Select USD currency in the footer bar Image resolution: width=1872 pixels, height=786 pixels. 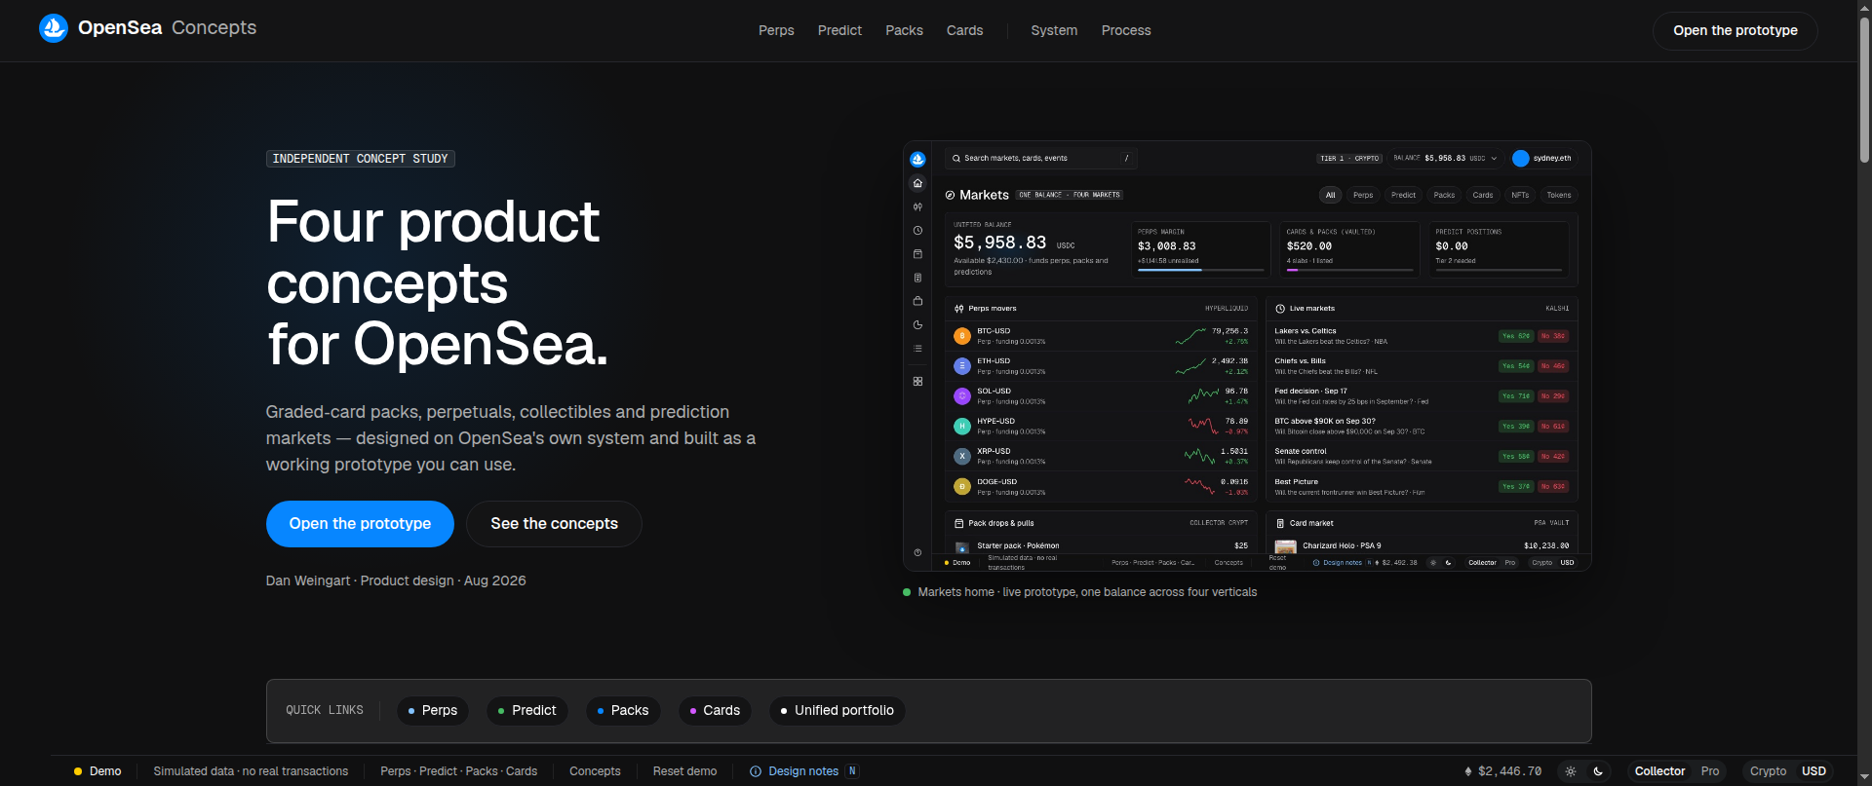1813,771
